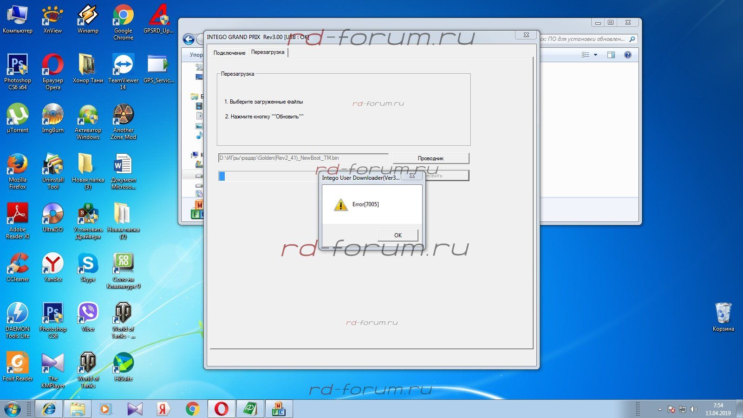Open Internet Explorer on taskbar
743x418 pixels.
[49, 409]
